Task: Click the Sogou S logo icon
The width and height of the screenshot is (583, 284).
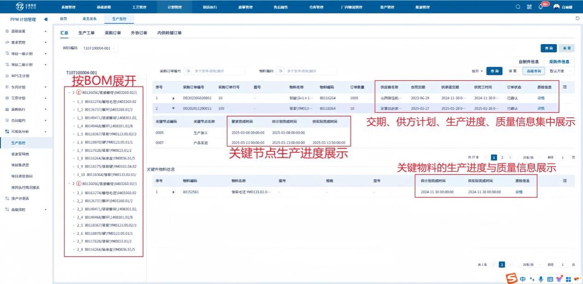Action: click(x=512, y=279)
